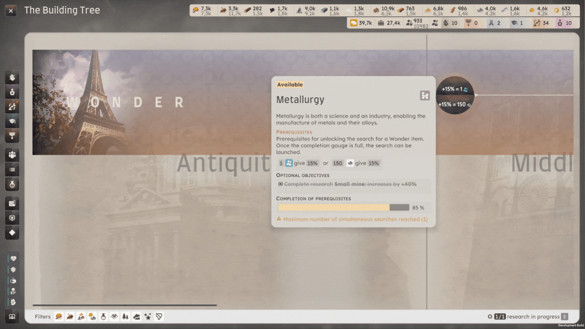Click the wonder icon on Metallurgy panel

[x=425, y=96]
